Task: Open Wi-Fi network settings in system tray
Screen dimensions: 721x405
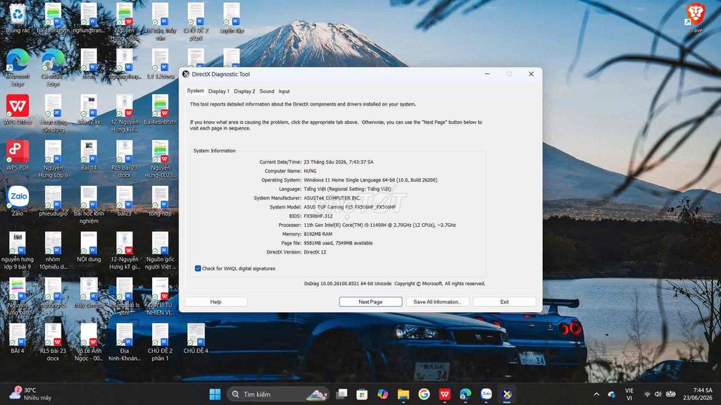Action: pos(647,394)
